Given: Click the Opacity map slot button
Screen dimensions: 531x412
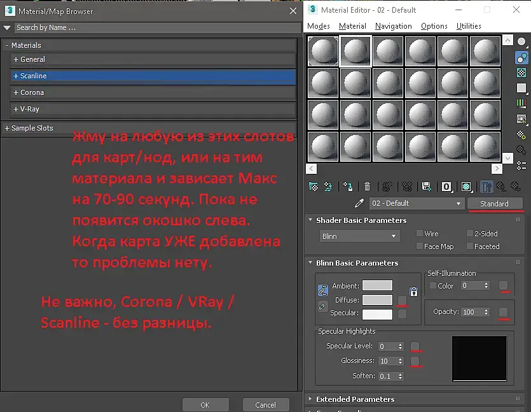Looking at the screenshot, I should click(503, 312).
